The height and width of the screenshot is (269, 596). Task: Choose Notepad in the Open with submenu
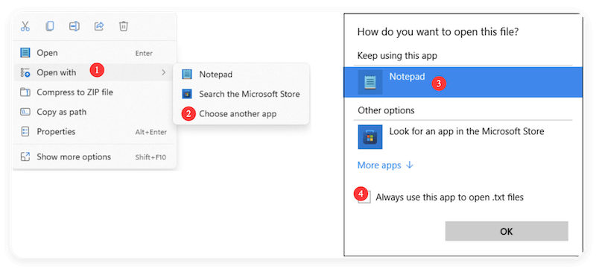(241, 74)
